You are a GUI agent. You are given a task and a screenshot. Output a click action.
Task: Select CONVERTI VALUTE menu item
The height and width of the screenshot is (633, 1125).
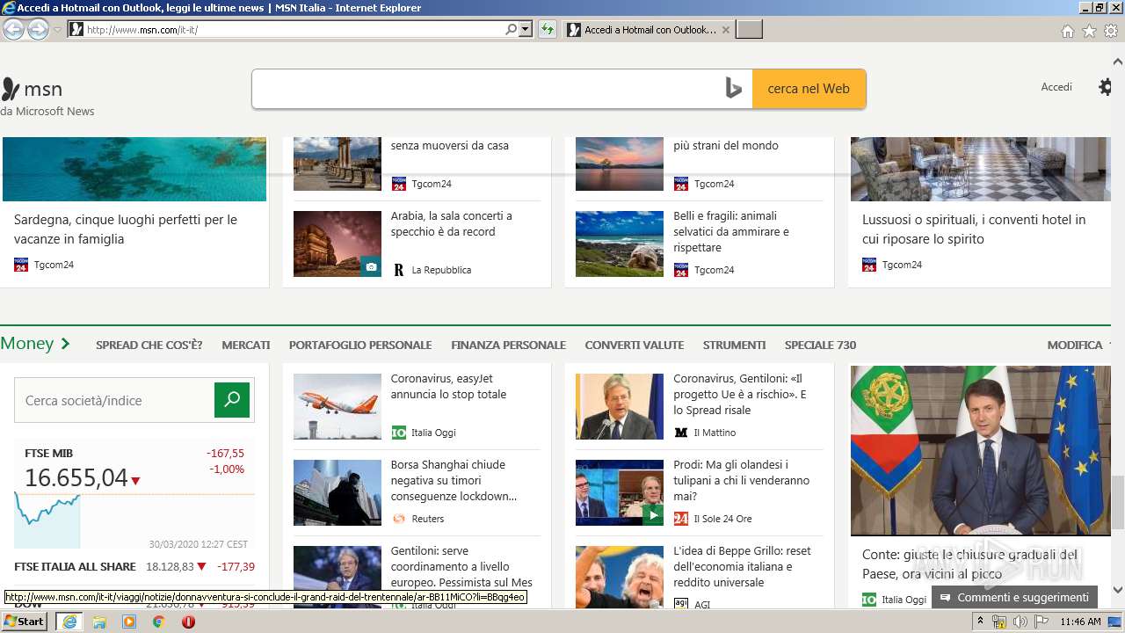coord(635,345)
